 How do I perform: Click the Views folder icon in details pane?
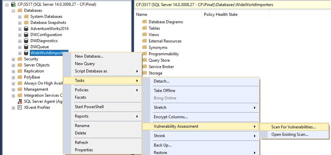[x=144, y=34]
